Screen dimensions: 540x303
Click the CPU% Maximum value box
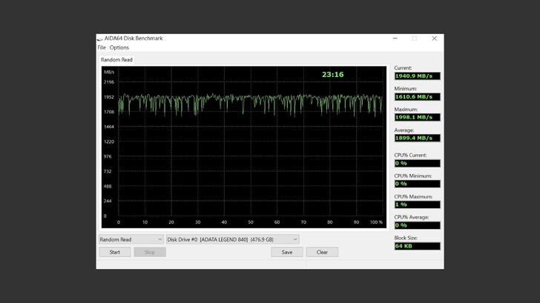point(417,204)
